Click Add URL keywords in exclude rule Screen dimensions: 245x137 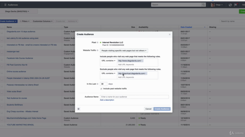click(126, 77)
